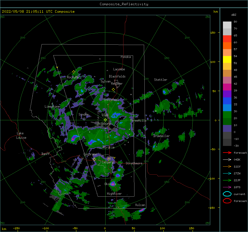The image size is (248, 232).
Task: Click the storm cell east of Olds
Action: coord(116,115)
